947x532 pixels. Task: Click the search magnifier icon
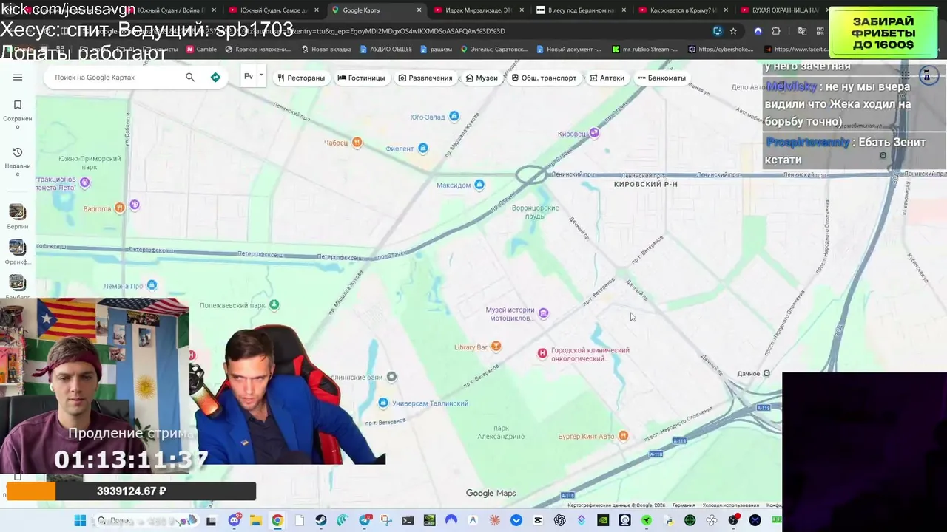190,78
